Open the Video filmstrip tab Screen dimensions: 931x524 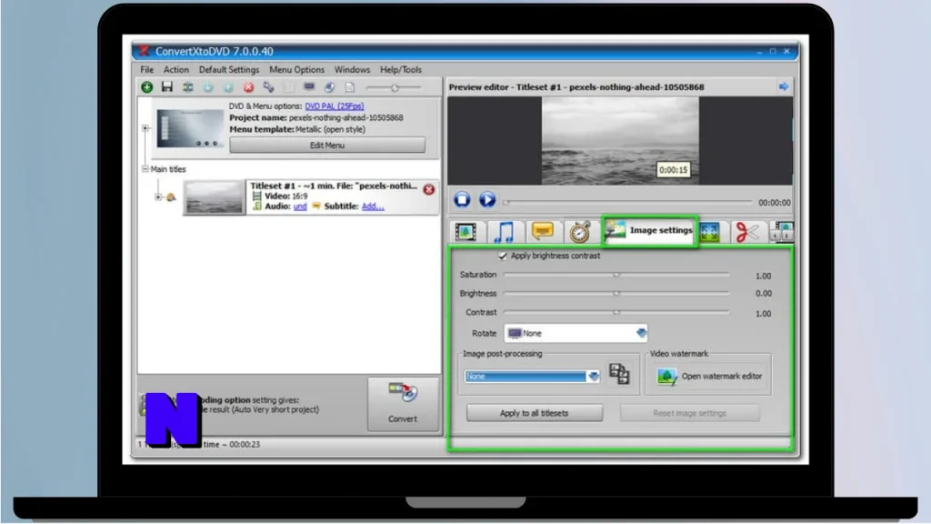tap(466, 232)
